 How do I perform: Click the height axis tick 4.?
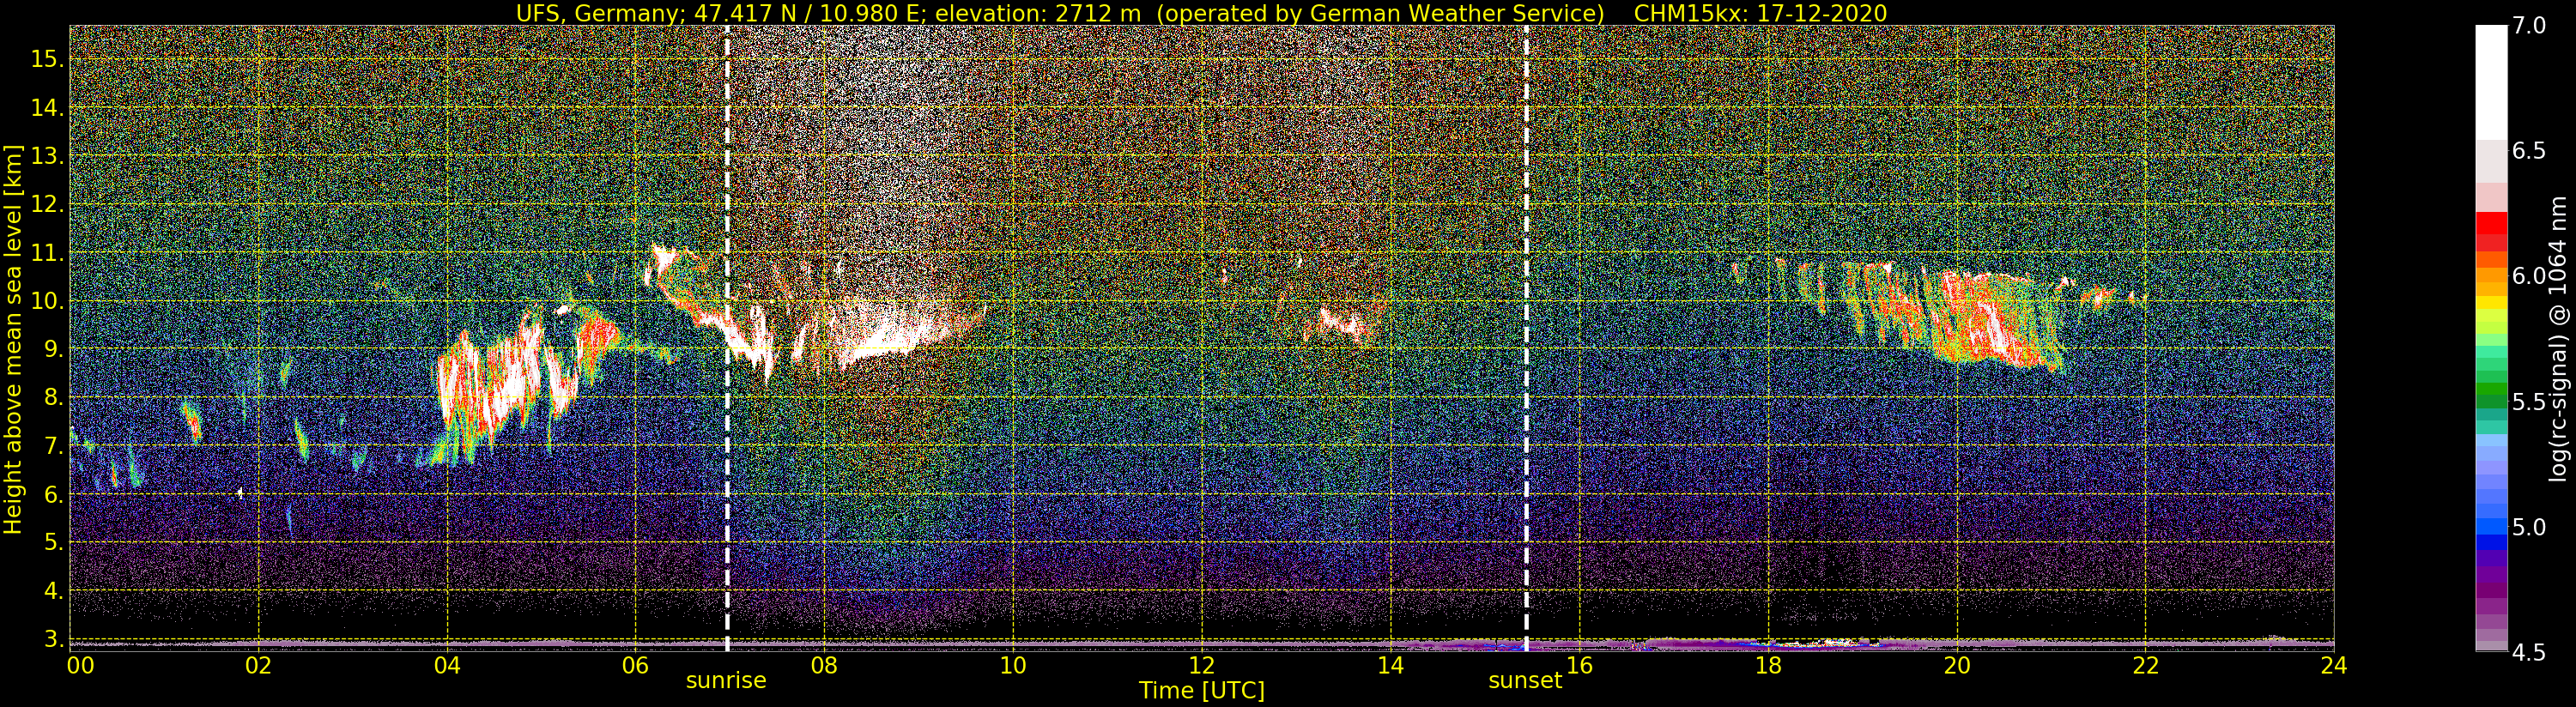point(53,591)
